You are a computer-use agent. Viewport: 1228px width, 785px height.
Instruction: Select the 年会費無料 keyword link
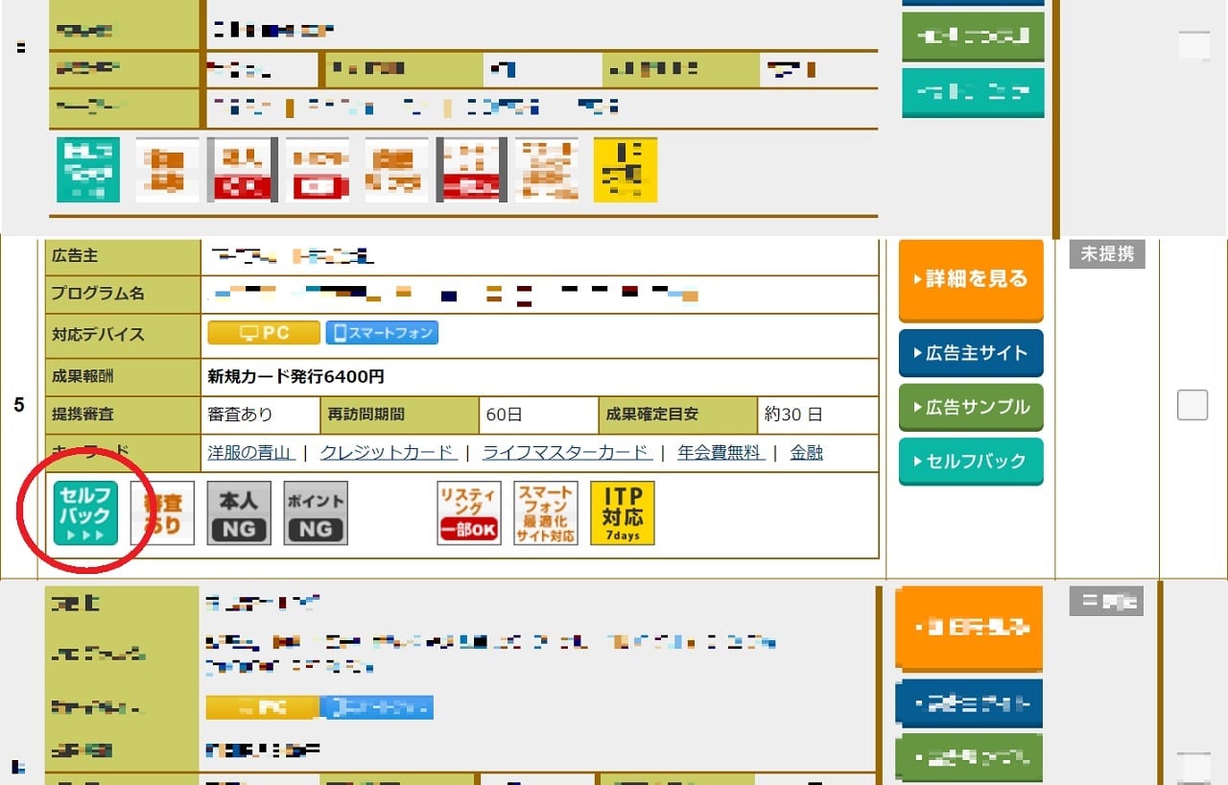720,453
